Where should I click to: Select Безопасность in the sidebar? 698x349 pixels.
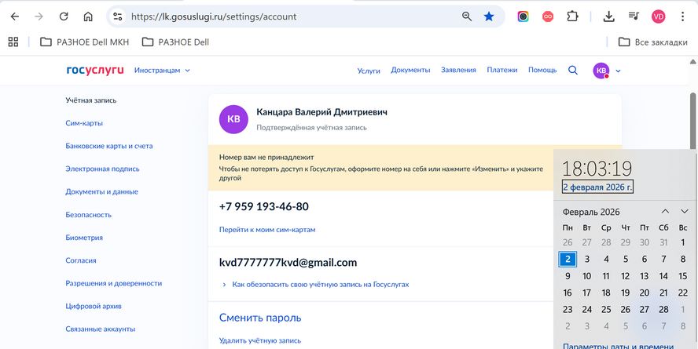point(88,215)
